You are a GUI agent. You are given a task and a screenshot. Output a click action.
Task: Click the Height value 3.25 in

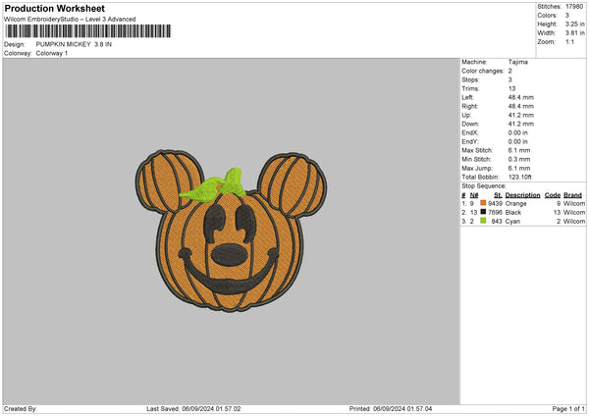pyautogui.click(x=575, y=24)
